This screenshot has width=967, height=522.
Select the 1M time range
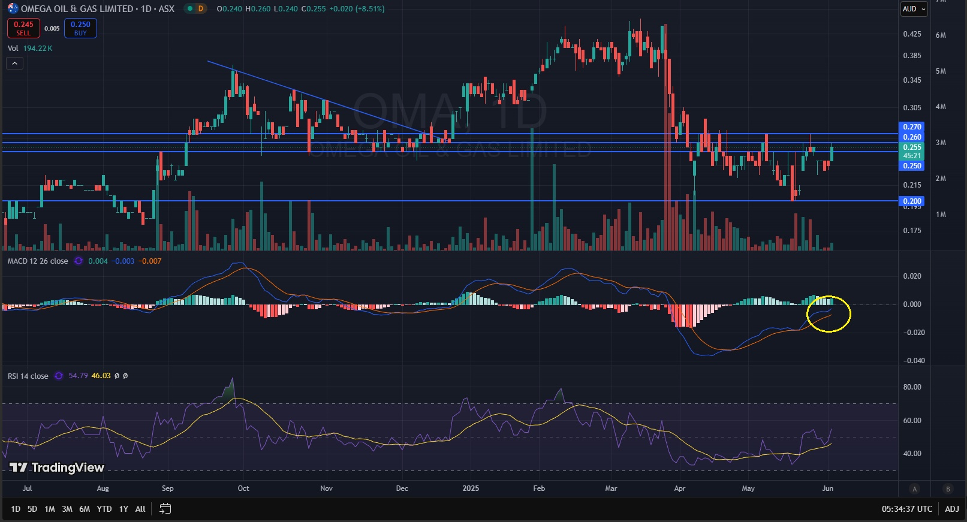50,509
